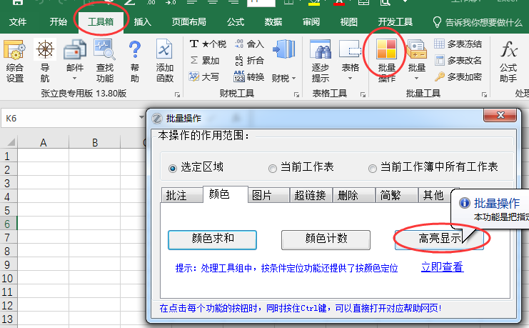Viewport: 529px width, 328px height.
Task: Open the 批量操作 colored squares icon
Action: coord(387,51)
